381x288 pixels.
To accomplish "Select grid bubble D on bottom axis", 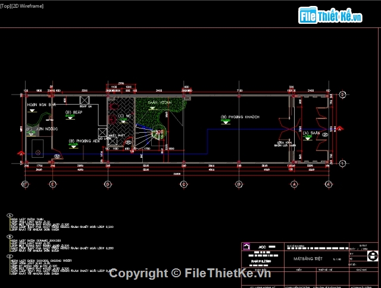I will coord(108,184).
